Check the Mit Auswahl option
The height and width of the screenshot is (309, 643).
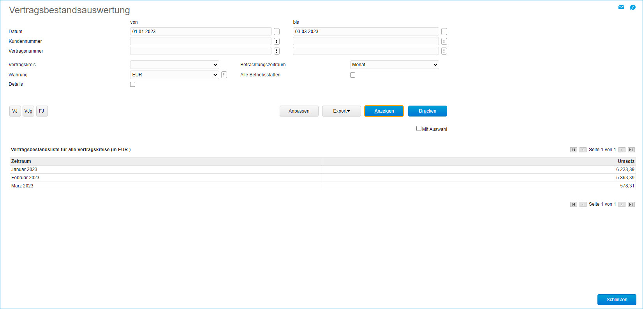pyautogui.click(x=419, y=129)
